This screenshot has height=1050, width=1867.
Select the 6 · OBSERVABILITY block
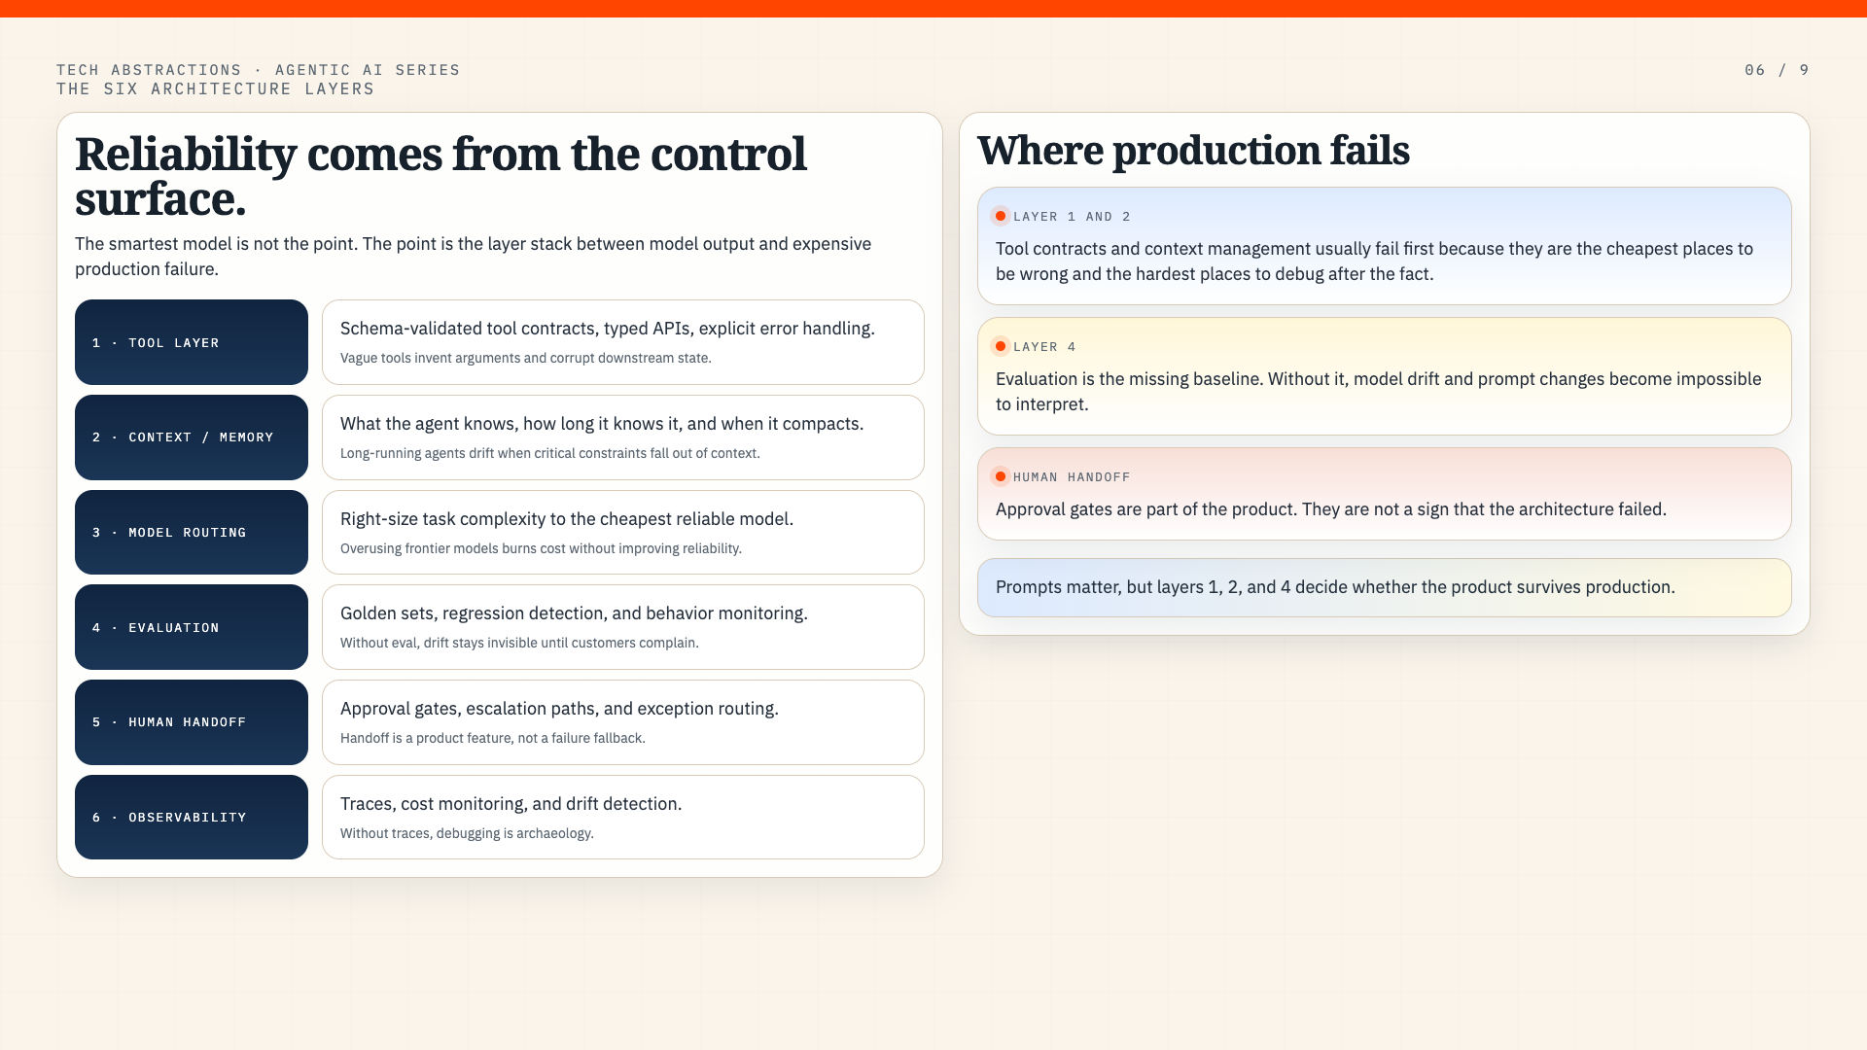[x=192, y=817]
